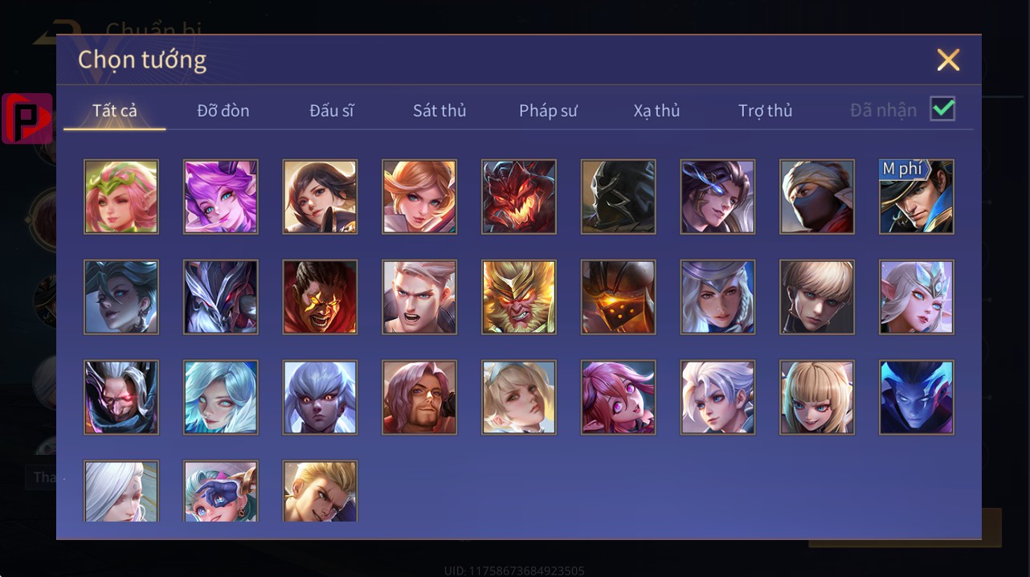The image size is (1030, 577).
Task: Close the Chọn tướng dialog
Action: (948, 59)
